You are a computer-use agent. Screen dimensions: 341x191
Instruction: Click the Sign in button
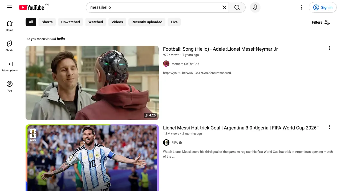323,7
